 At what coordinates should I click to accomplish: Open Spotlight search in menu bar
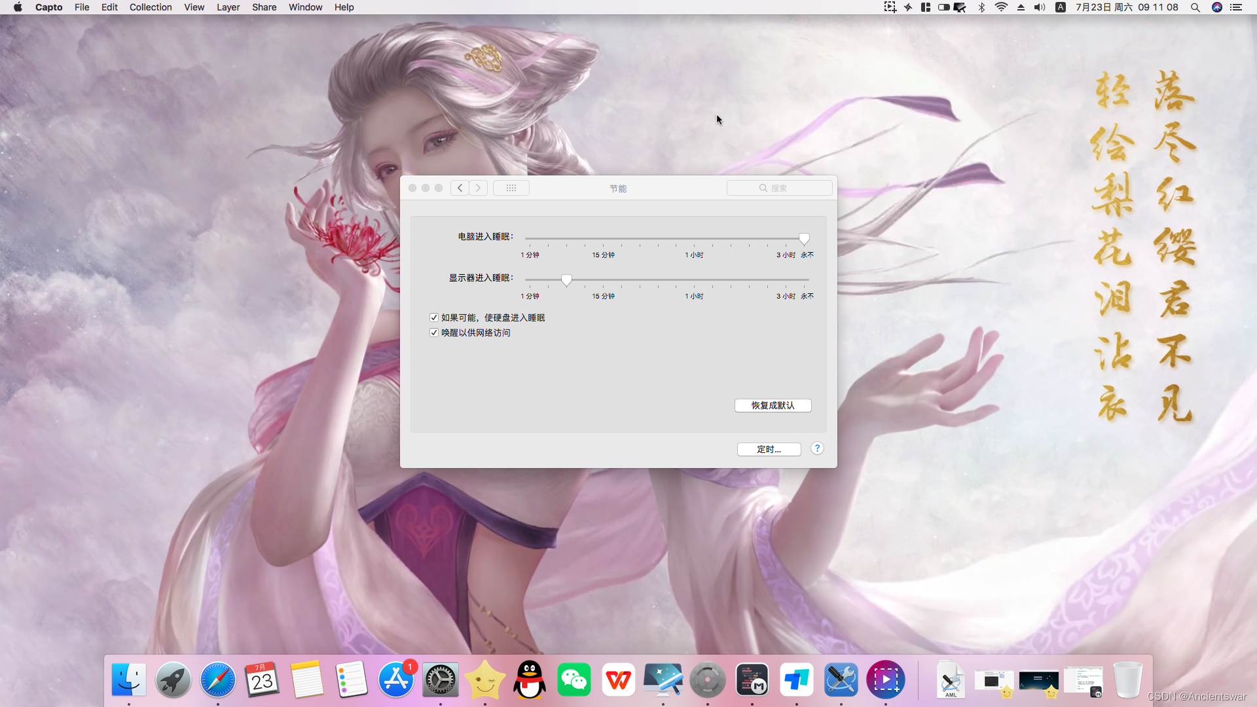tap(1195, 7)
